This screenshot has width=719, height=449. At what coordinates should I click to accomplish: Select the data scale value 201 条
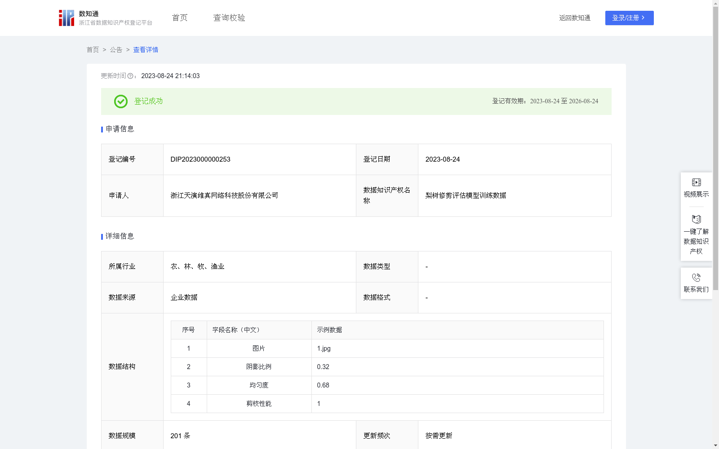click(x=180, y=436)
